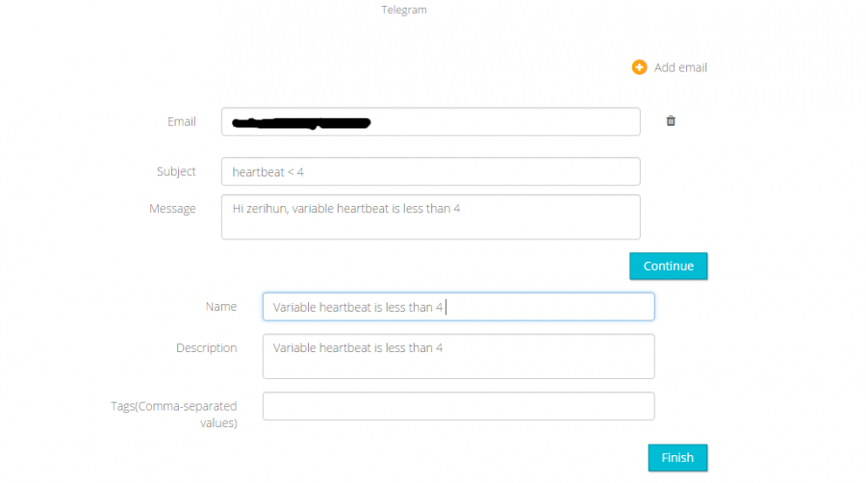This screenshot has height=483, width=866.
Task: Click into the Subject input field
Action: (x=430, y=171)
